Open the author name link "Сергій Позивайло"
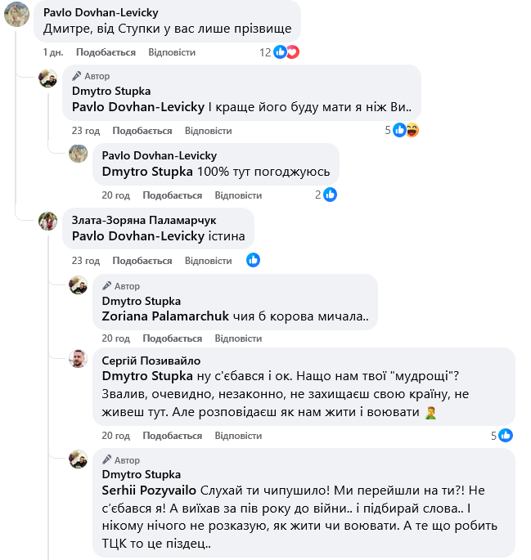 tap(151, 361)
